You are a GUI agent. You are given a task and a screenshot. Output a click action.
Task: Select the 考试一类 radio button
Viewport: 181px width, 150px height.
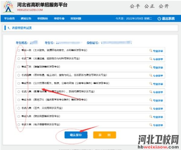(19, 51)
